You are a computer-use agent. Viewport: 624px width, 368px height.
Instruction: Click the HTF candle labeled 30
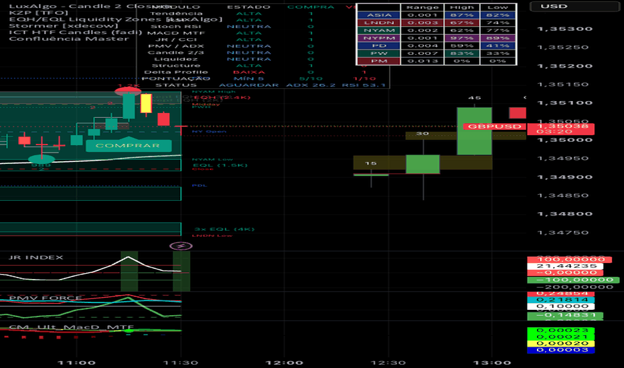coord(422,165)
